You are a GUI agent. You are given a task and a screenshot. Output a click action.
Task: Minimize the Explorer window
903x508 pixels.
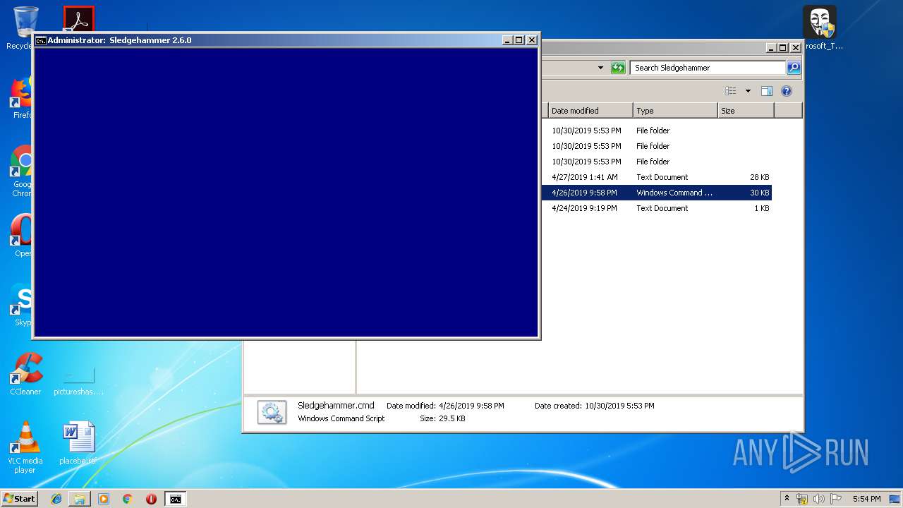point(771,47)
